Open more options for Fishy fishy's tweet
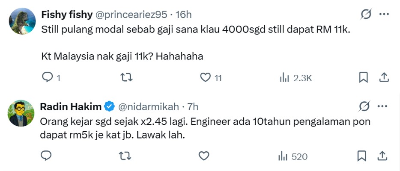 [x=384, y=15]
